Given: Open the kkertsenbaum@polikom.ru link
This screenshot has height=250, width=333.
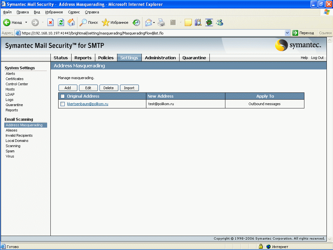Looking at the screenshot, I should 87,104.
